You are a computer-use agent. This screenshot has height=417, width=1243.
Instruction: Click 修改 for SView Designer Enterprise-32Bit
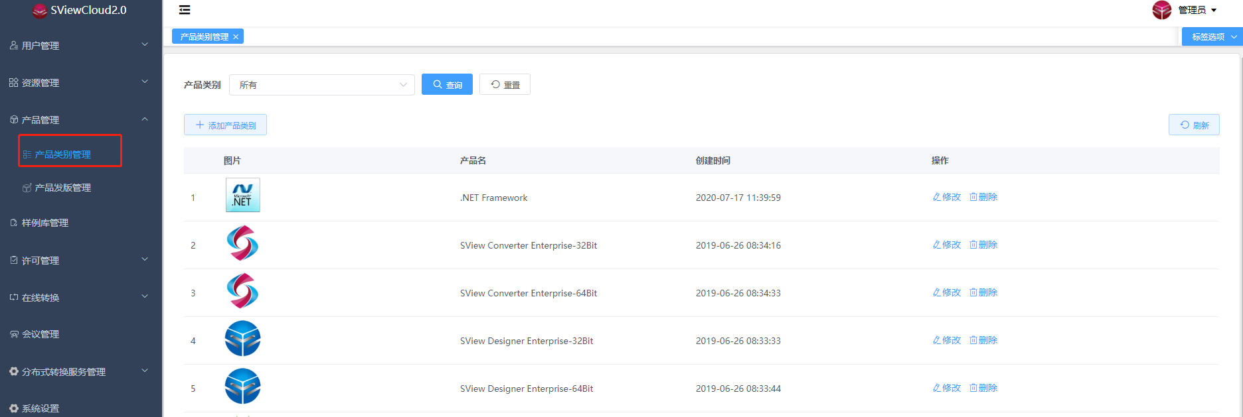(x=946, y=340)
